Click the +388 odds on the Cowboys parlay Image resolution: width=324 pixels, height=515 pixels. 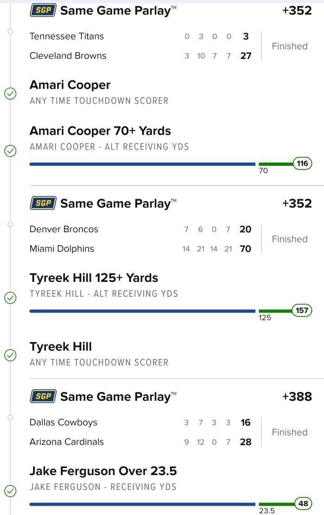click(297, 397)
